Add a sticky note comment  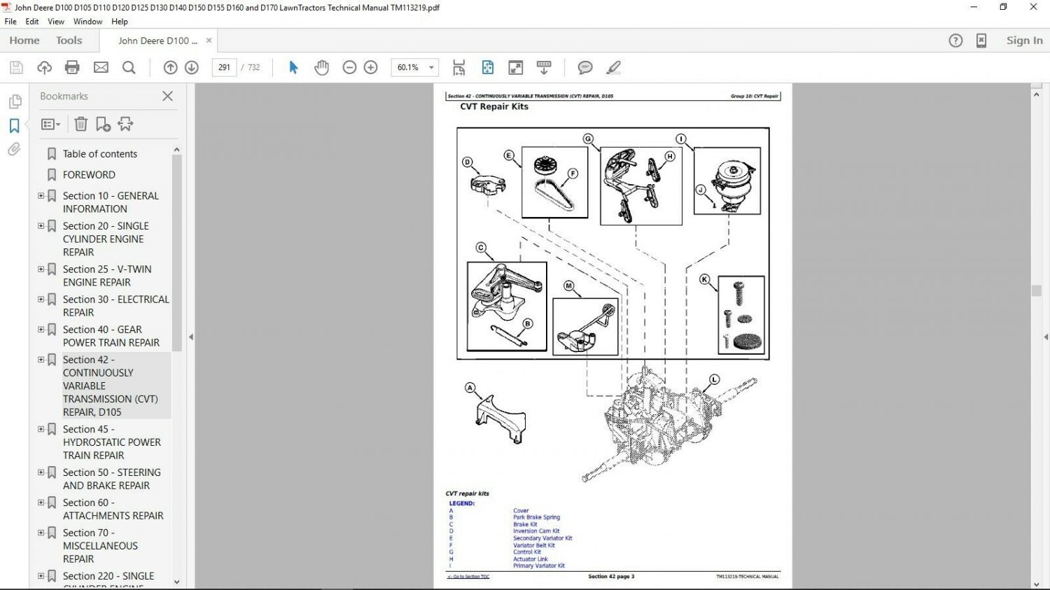tap(585, 67)
